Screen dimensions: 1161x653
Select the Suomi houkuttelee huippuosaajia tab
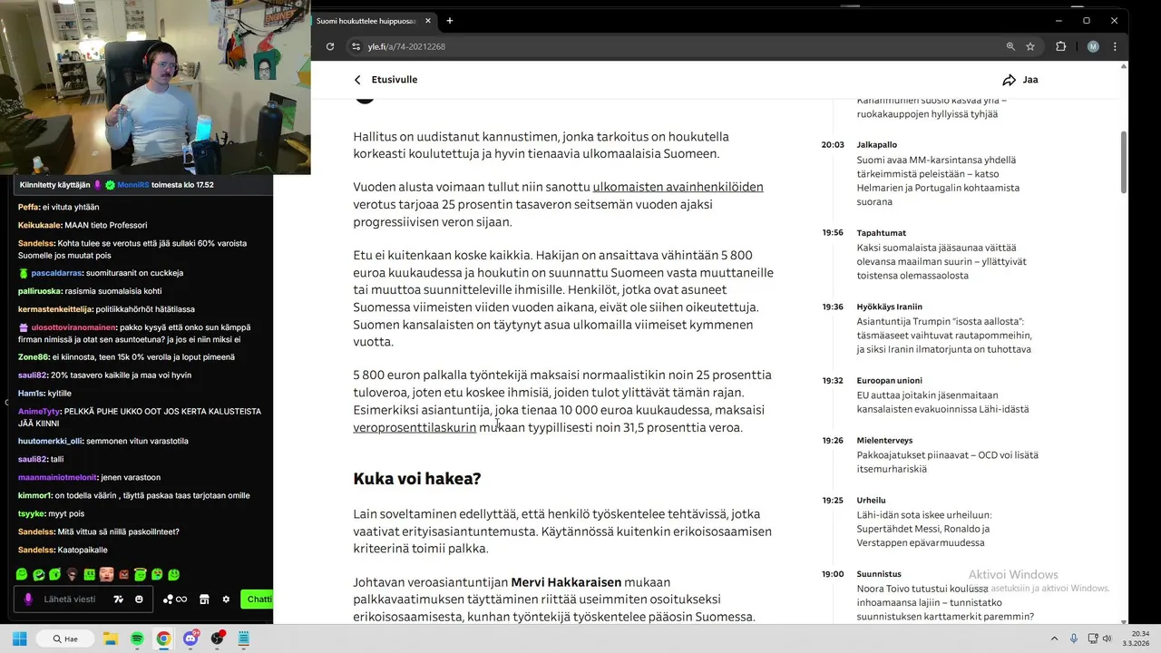pyautogui.click(x=372, y=21)
